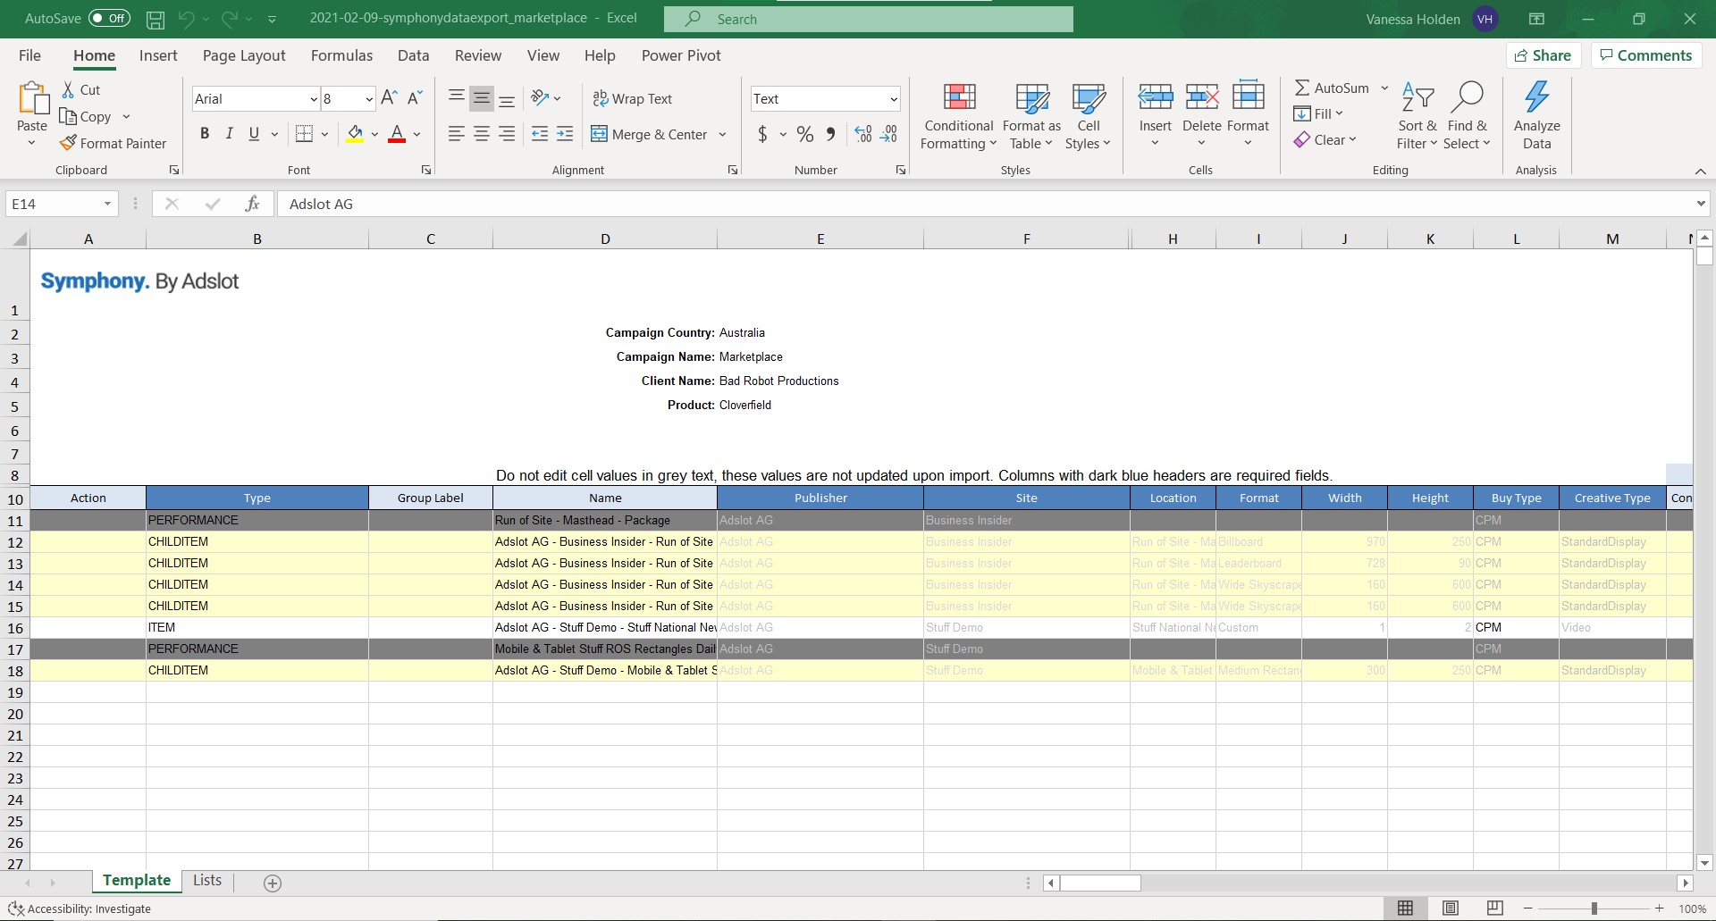
Task: Toggle Wrap Text
Action: click(633, 98)
